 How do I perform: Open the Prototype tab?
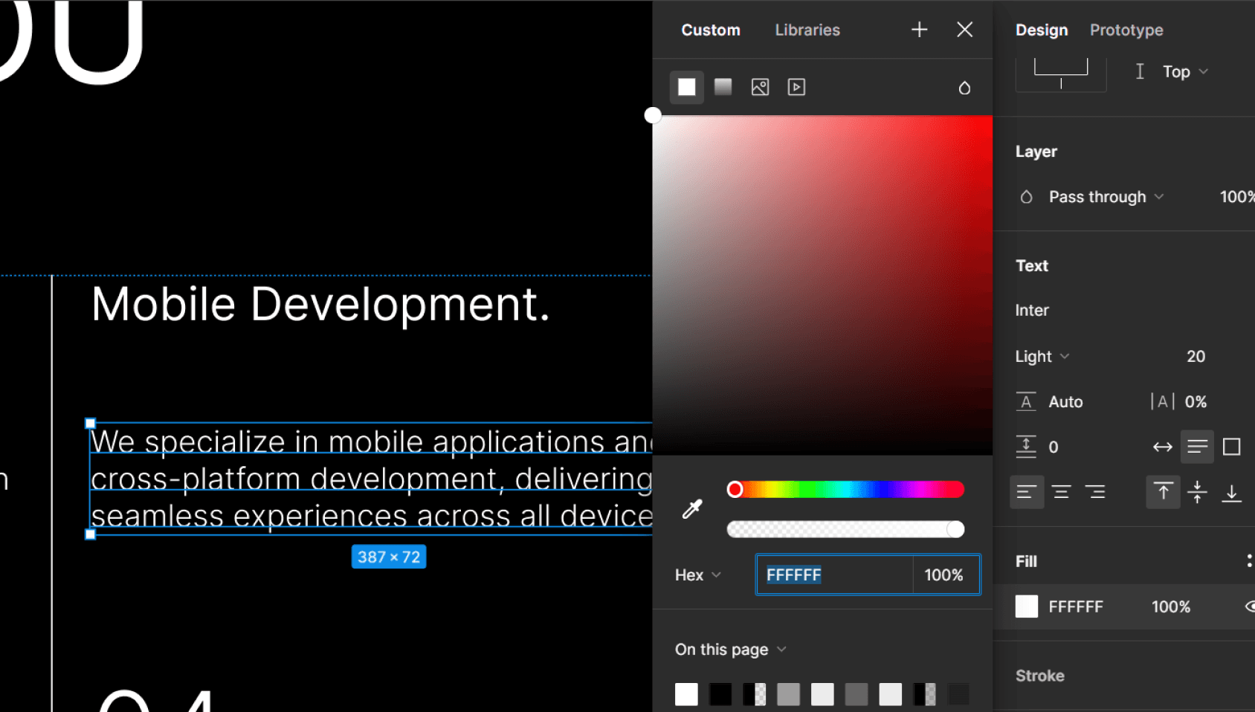point(1126,30)
